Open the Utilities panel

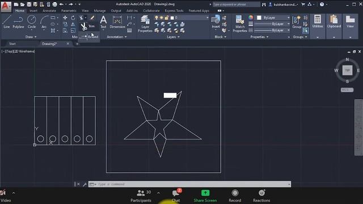pyautogui.click(x=318, y=26)
